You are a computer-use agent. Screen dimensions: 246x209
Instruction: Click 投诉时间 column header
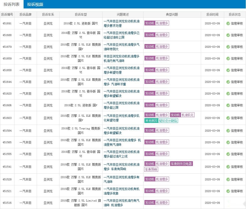(x=212, y=14)
